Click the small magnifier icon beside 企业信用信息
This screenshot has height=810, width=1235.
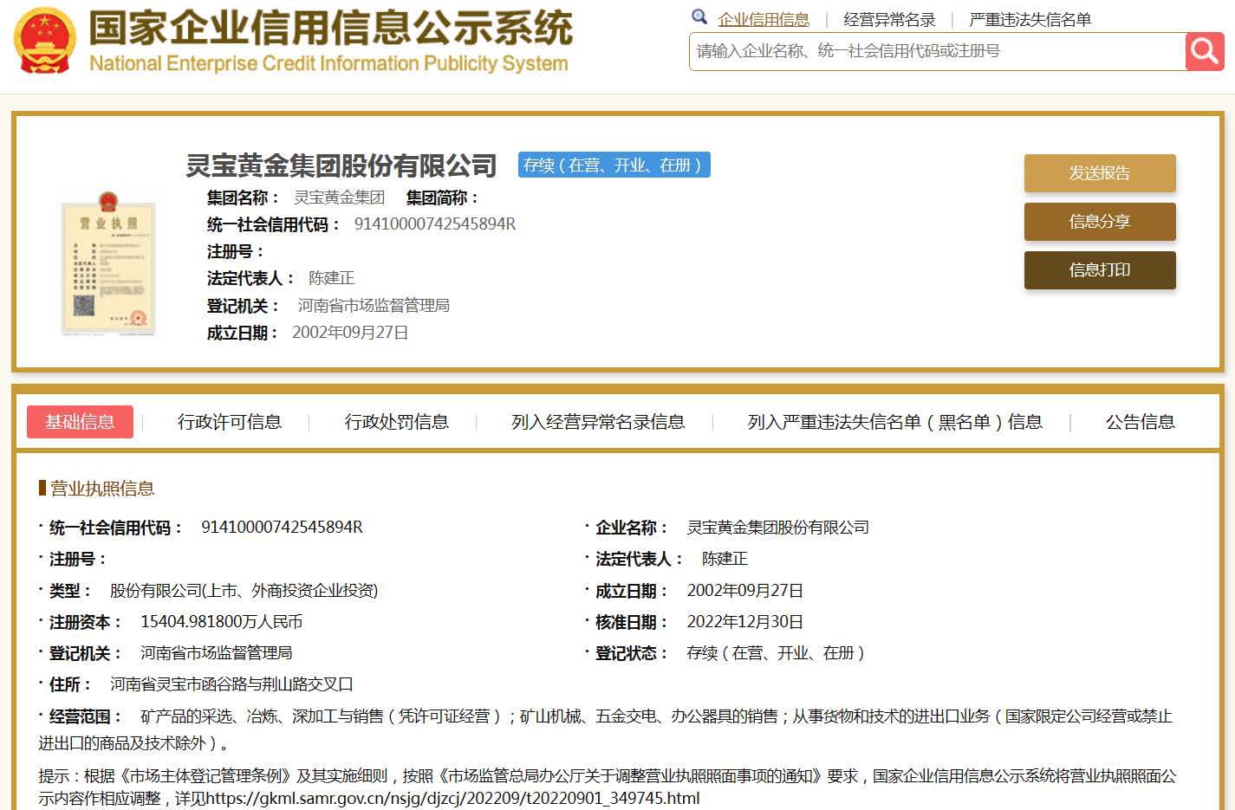pos(699,17)
